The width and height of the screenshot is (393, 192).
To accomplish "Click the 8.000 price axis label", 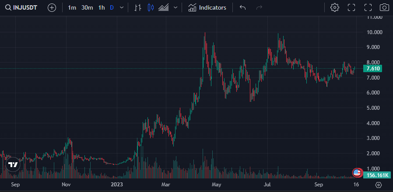I will [x=373, y=63].
